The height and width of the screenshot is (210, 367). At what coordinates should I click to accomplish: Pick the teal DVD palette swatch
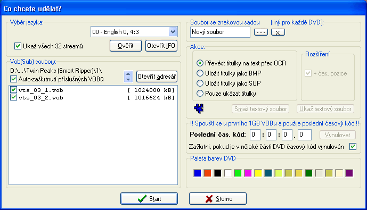(268, 173)
